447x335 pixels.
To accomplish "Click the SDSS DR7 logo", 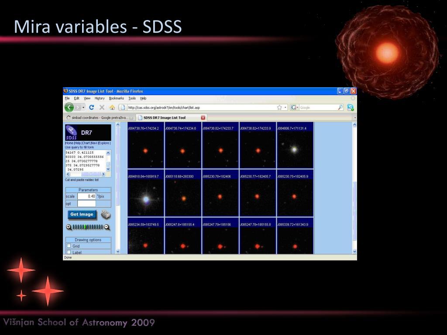I will (x=88, y=133).
